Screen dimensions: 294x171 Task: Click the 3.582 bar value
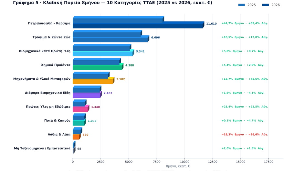click(121, 79)
